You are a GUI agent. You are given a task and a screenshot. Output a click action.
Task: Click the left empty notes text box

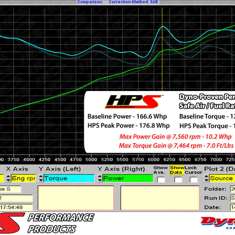76,198
